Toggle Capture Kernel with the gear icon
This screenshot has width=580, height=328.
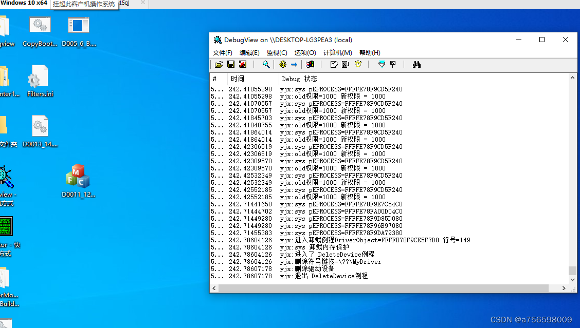[x=282, y=64]
